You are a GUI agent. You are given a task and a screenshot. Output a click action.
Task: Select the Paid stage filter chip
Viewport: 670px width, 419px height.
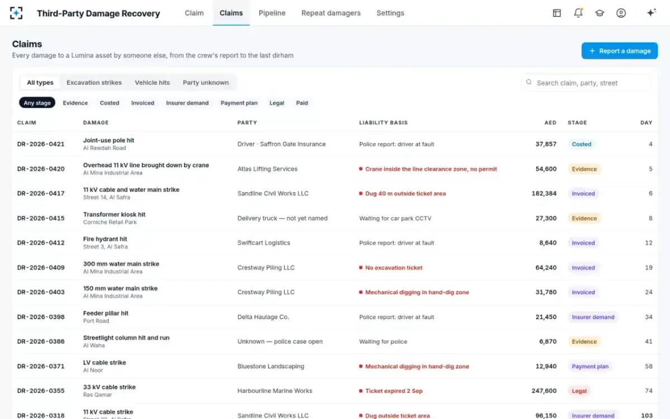(302, 103)
